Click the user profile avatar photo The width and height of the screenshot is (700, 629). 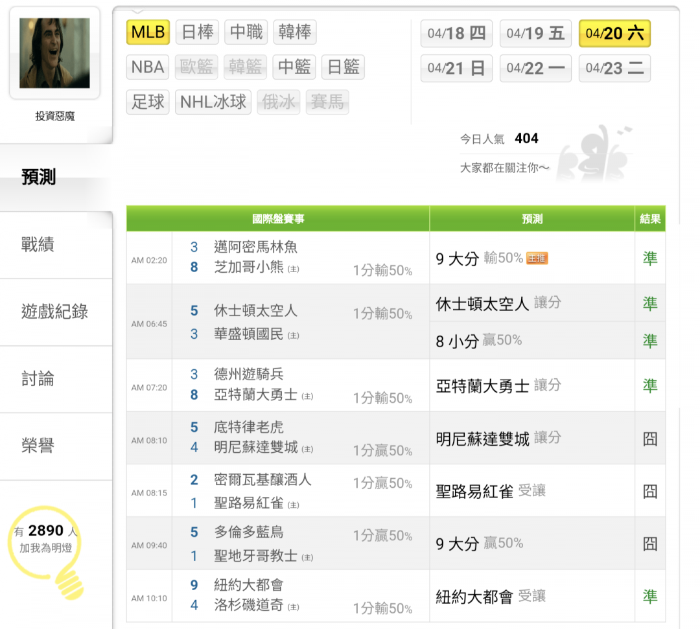[x=54, y=52]
